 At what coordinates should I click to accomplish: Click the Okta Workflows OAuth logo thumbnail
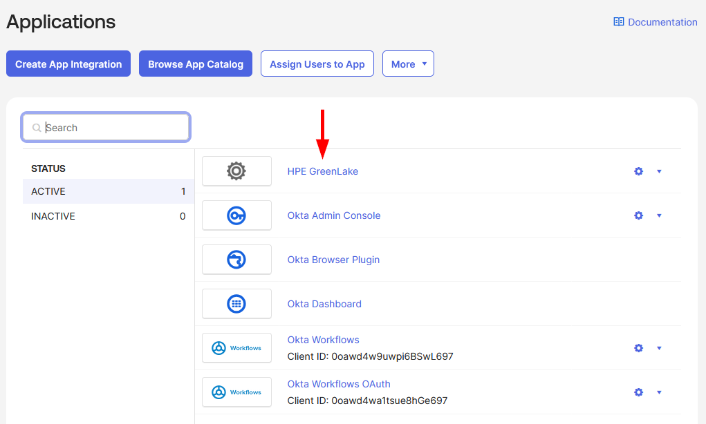[236, 392]
